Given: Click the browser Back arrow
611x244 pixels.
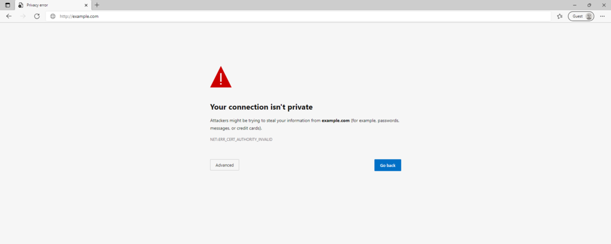Looking at the screenshot, I should [9, 16].
